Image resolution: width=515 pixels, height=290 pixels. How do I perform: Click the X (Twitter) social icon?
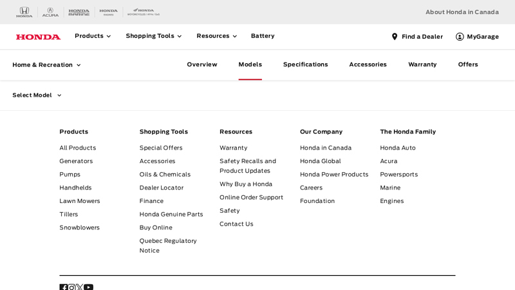pyautogui.click(x=79, y=287)
